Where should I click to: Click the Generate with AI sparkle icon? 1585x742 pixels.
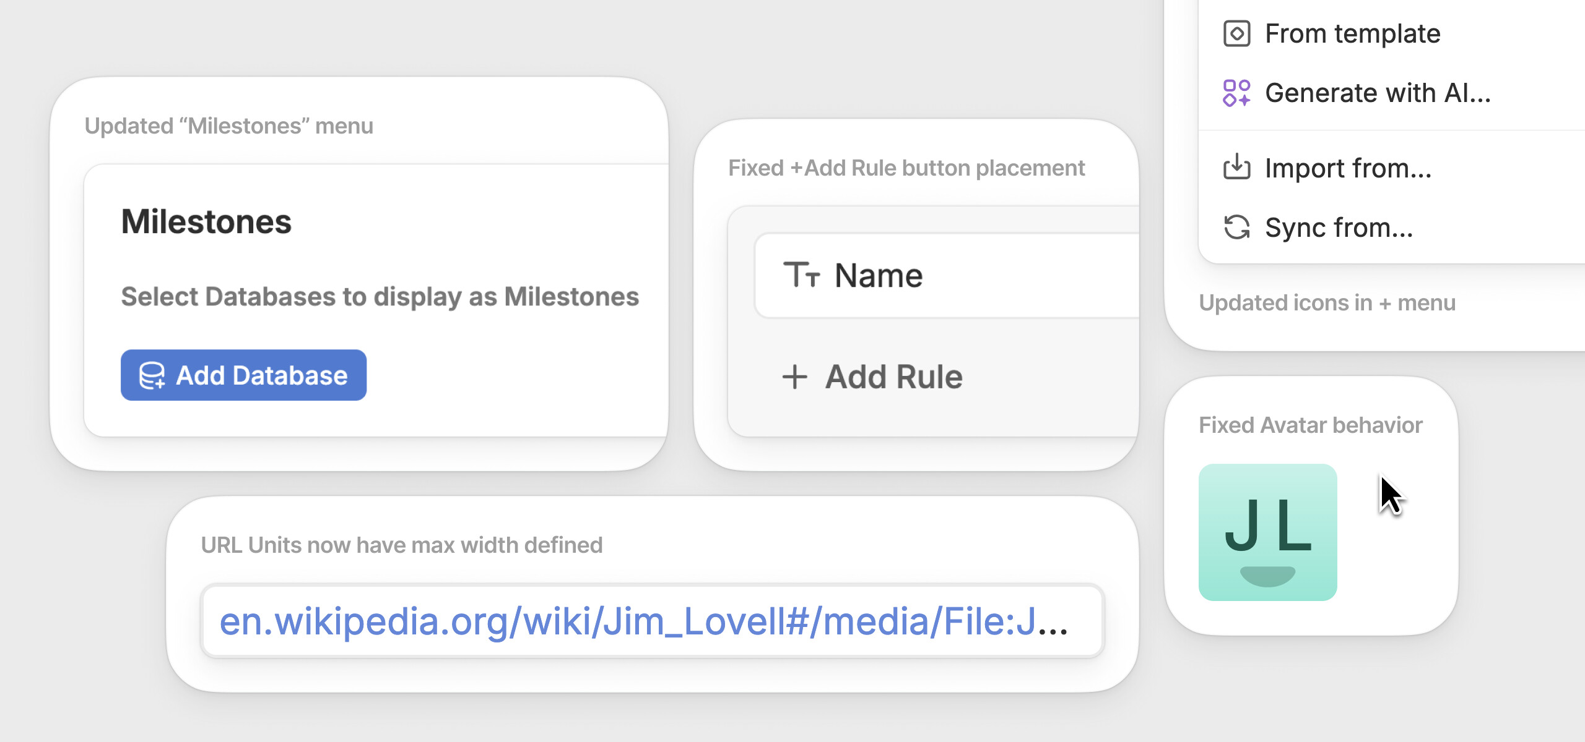1236,93
